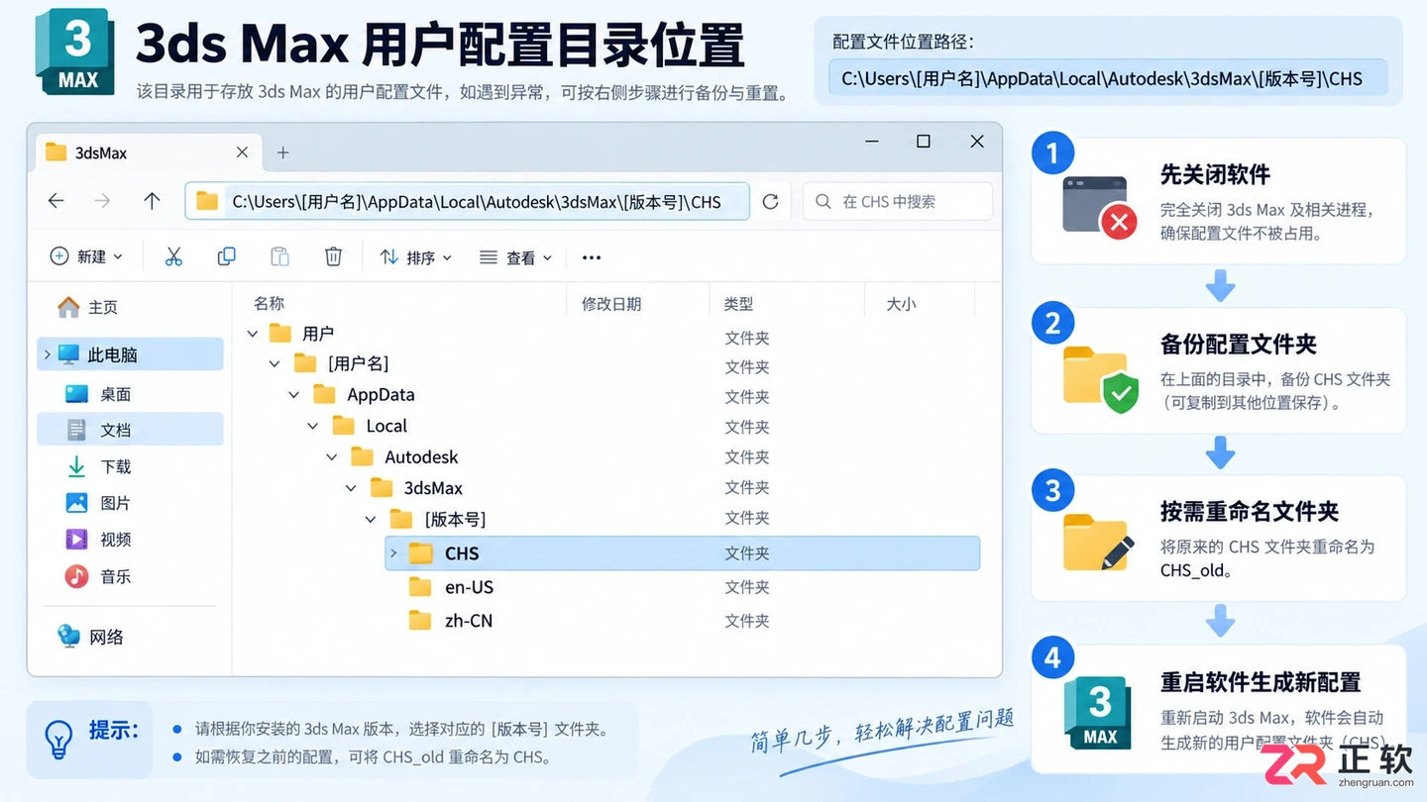Click the Copy icon in toolbar
The image size is (1427, 802).
pos(227,257)
